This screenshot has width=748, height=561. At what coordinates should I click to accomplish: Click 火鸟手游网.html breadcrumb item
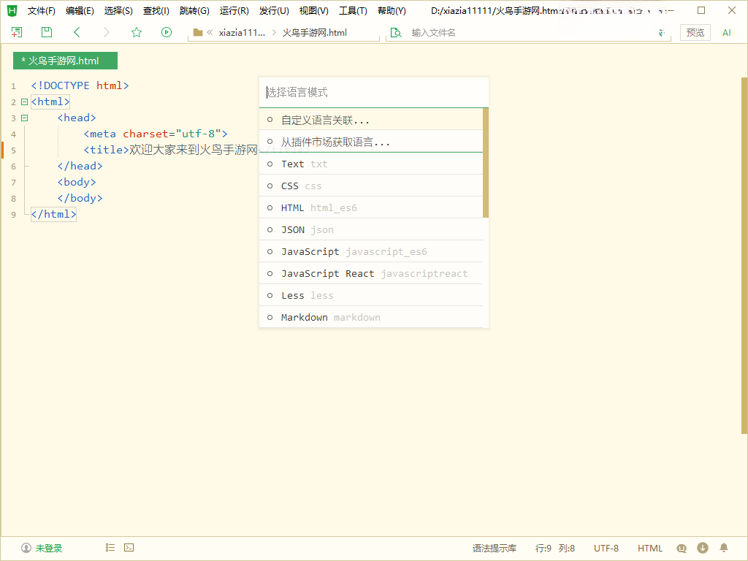pos(314,32)
